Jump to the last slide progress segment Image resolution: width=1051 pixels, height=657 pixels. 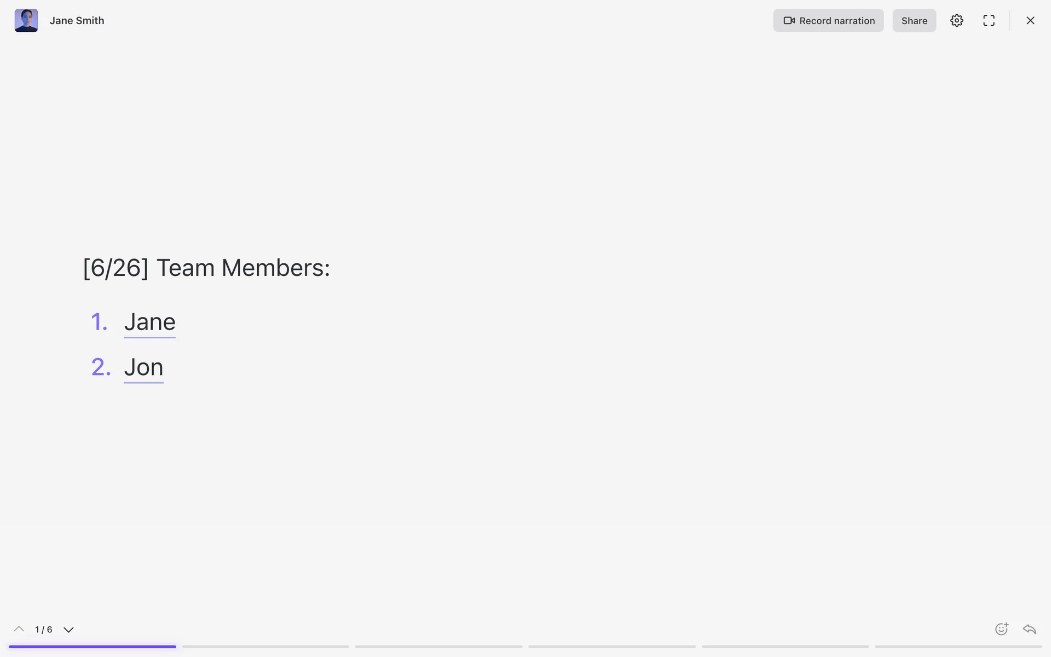pyautogui.click(x=958, y=647)
